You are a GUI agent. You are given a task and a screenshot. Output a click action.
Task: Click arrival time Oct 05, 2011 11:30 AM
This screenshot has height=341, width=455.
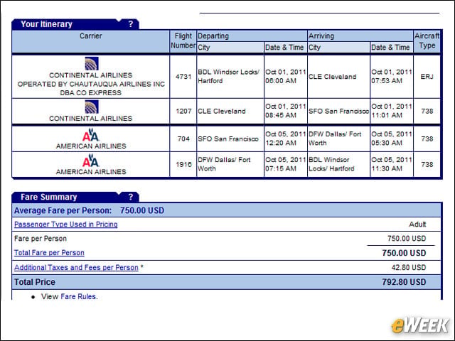392,164
